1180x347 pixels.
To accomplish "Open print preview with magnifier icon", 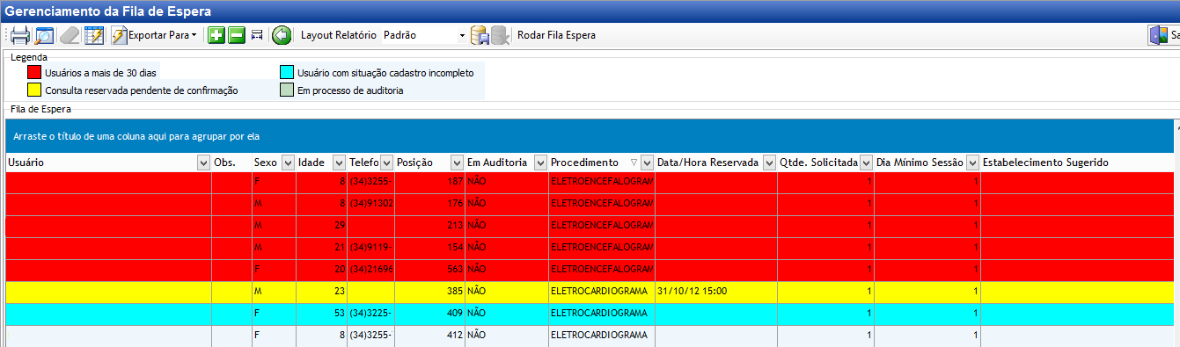I will tap(44, 35).
